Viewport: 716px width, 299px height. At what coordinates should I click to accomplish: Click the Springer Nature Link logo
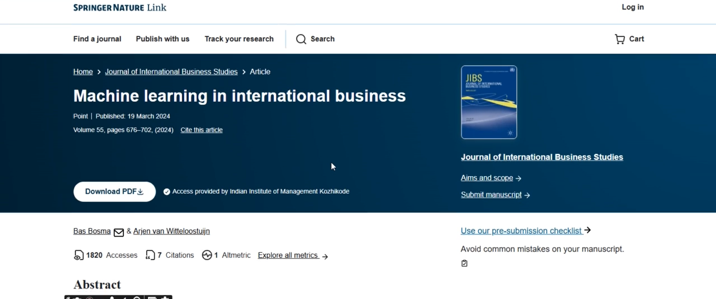point(120,8)
